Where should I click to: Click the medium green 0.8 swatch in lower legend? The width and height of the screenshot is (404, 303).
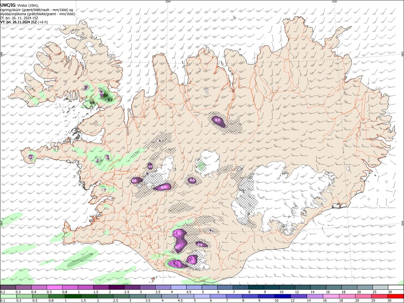pyautogui.click(x=57, y=296)
